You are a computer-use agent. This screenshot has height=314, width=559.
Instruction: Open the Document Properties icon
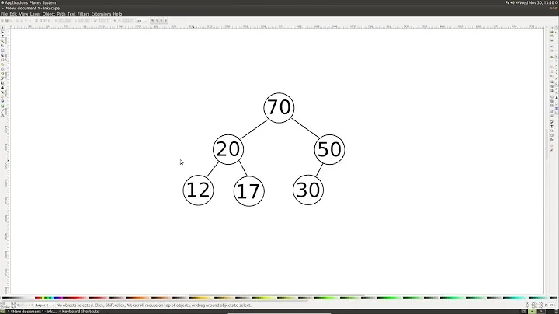tap(552, 151)
